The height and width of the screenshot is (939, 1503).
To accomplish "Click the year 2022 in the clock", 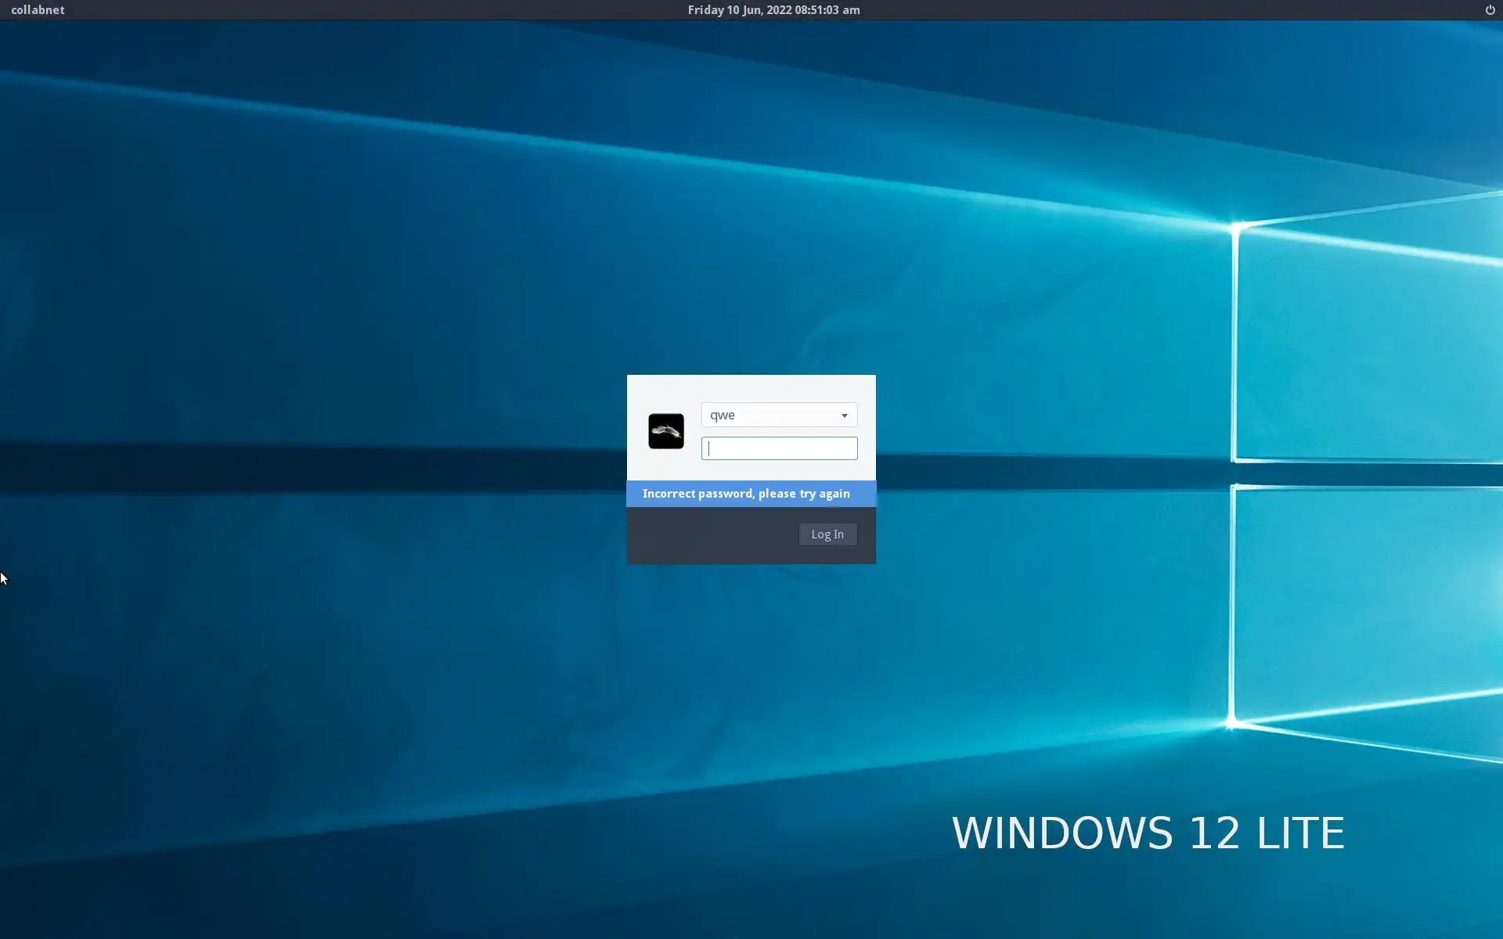I will [779, 10].
